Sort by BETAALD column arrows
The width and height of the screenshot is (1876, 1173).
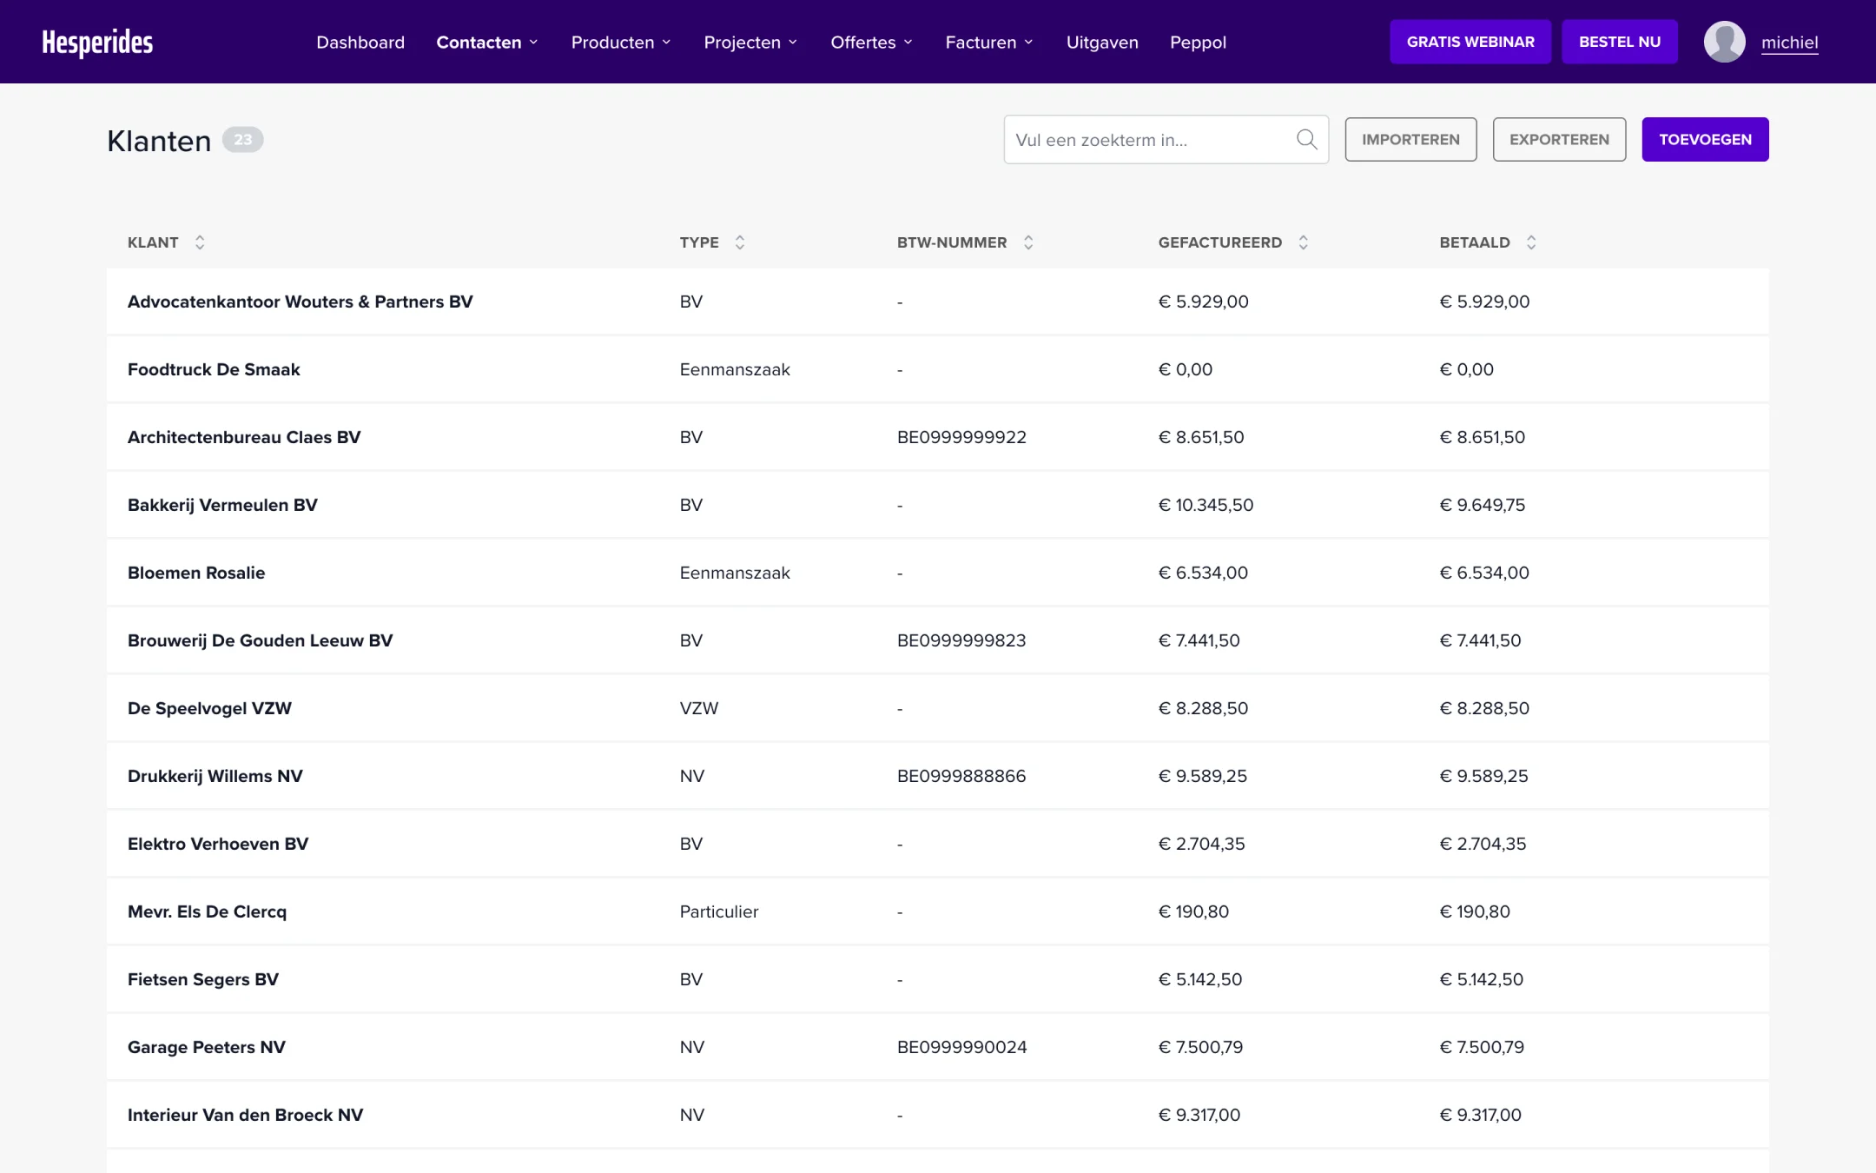pos(1531,242)
